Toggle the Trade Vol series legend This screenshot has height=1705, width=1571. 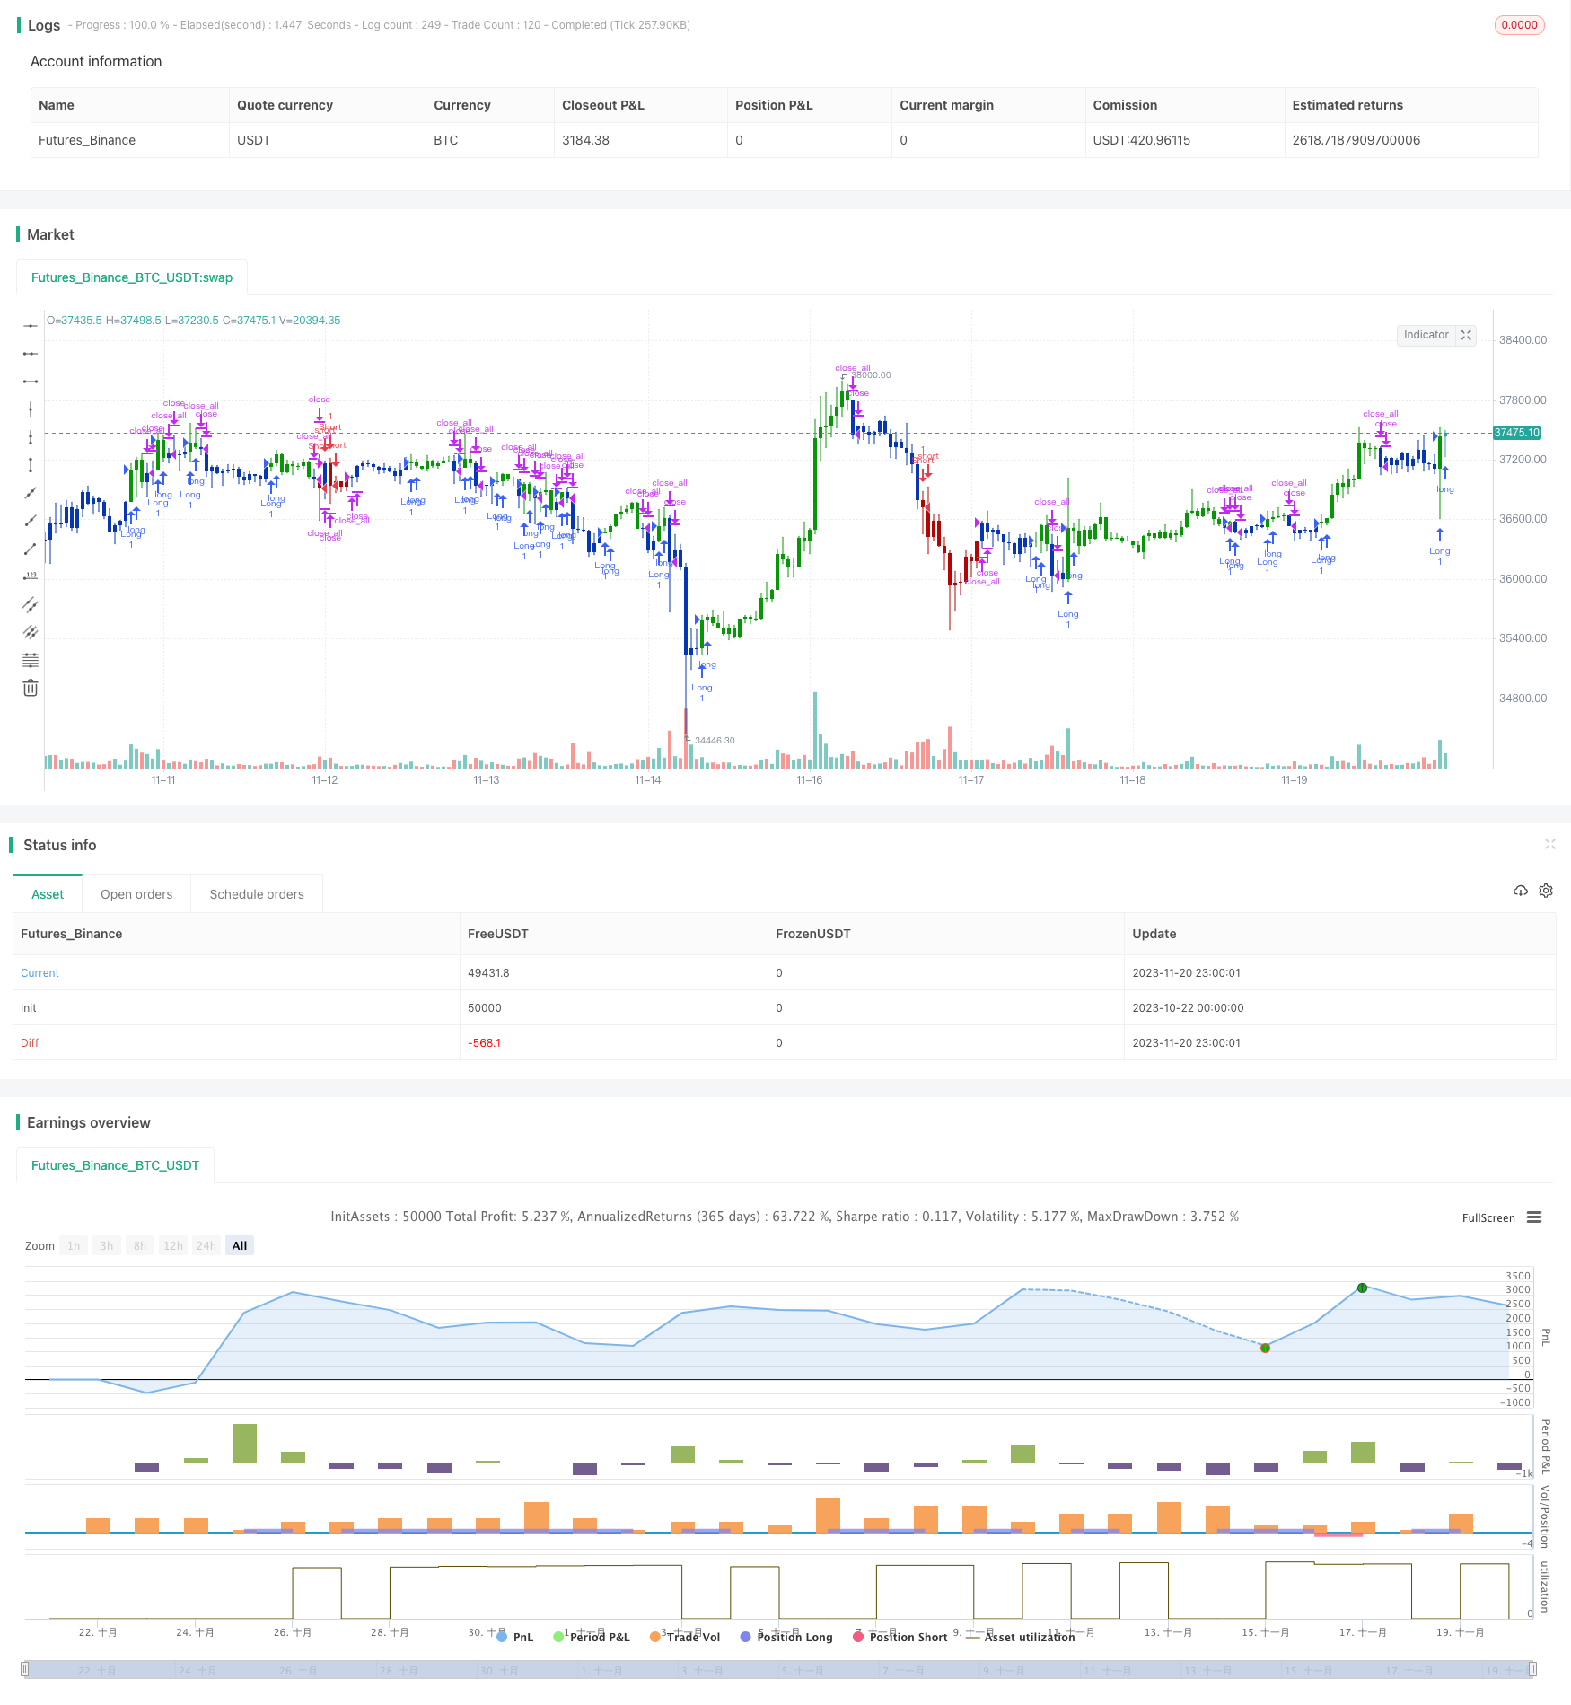click(685, 1637)
